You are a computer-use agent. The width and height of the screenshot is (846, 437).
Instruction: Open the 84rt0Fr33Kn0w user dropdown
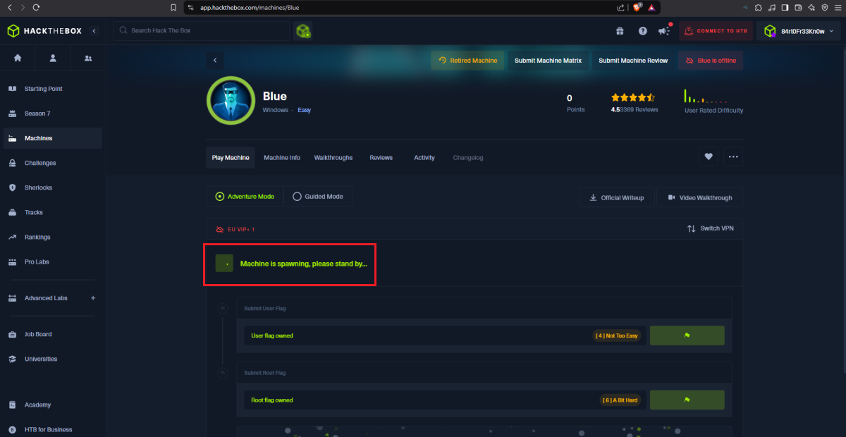tap(799, 31)
